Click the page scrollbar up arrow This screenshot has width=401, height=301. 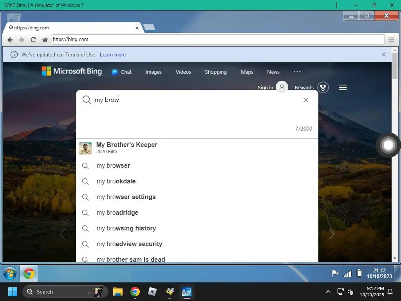395,50
